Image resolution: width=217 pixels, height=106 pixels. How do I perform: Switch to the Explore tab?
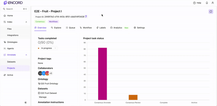56,28
